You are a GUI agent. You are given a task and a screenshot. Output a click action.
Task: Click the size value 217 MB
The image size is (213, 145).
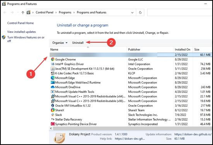[x=206, y=106]
